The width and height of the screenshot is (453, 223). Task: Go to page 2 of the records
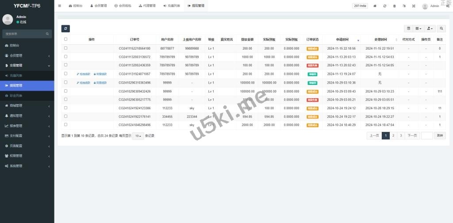pyautogui.click(x=393, y=136)
